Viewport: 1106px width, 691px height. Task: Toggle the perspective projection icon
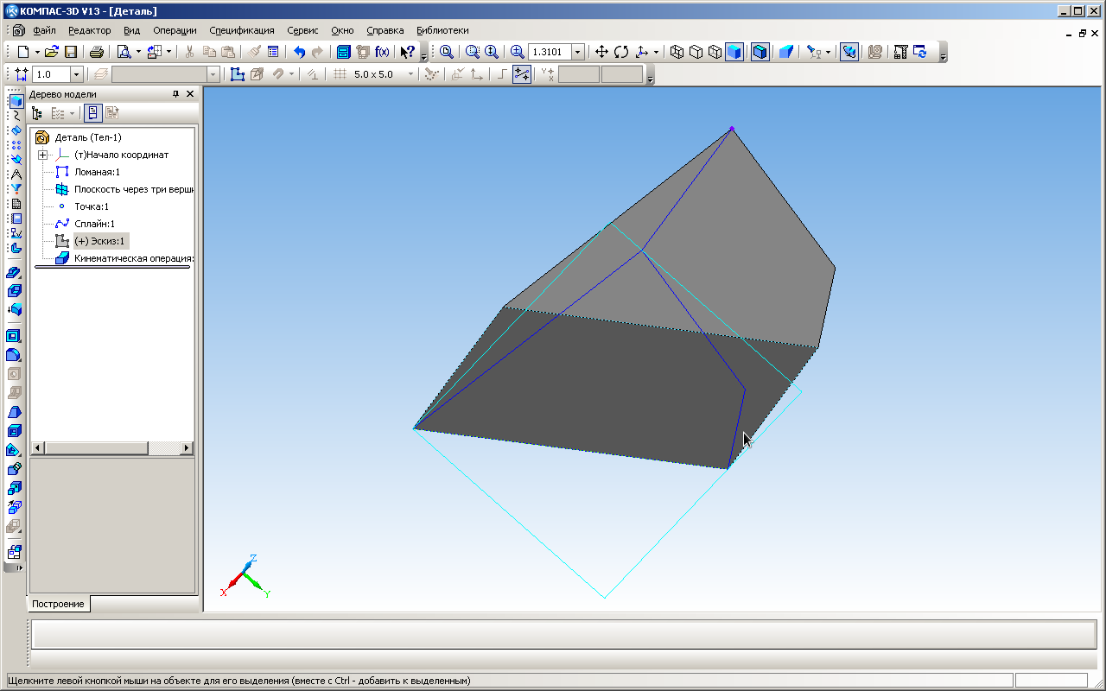point(785,52)
